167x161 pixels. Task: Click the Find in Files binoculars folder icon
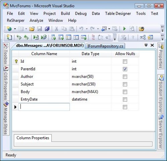click(142, 29)
